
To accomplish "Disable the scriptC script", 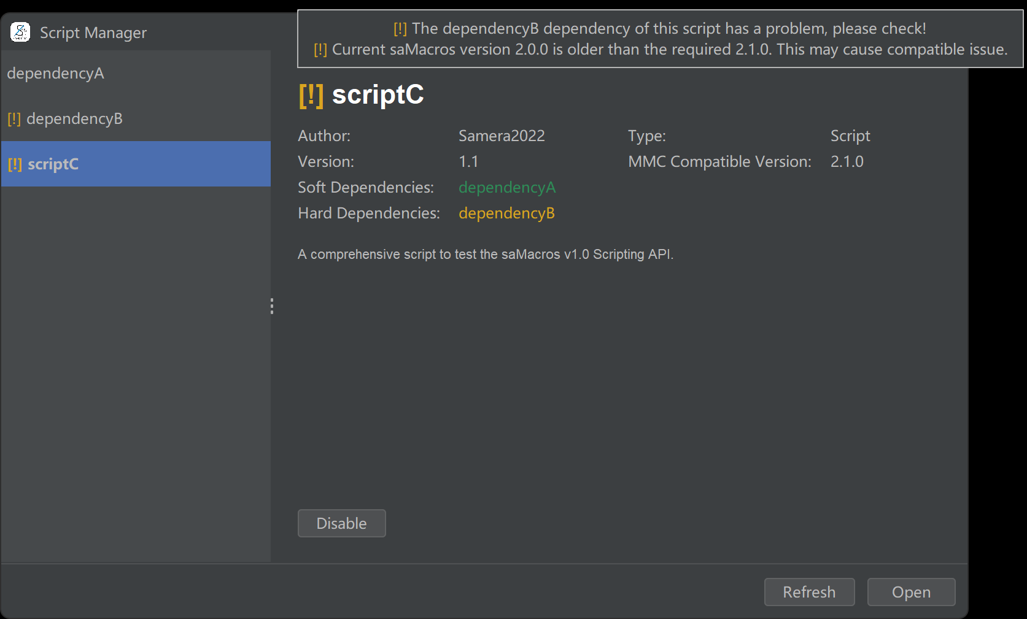I will [341, 523].
